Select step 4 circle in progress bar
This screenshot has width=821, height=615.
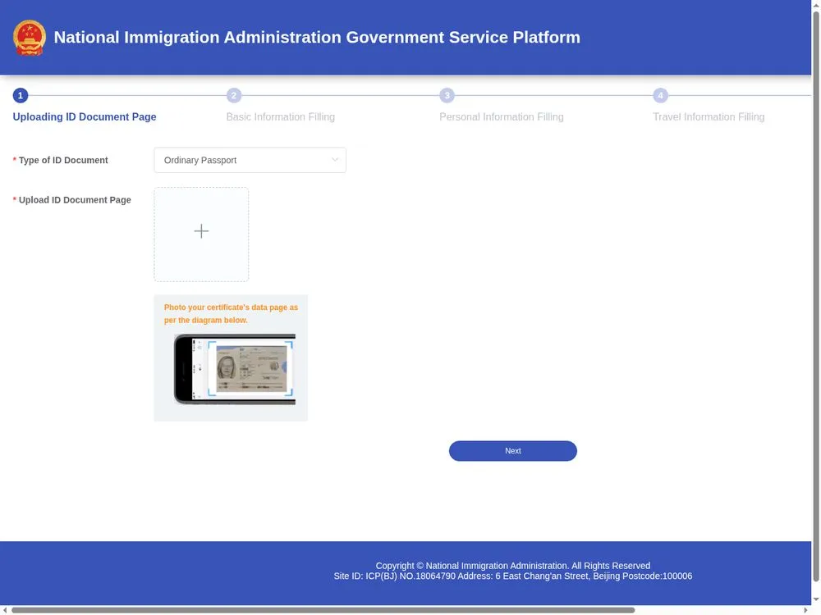(x=660, y=95)
